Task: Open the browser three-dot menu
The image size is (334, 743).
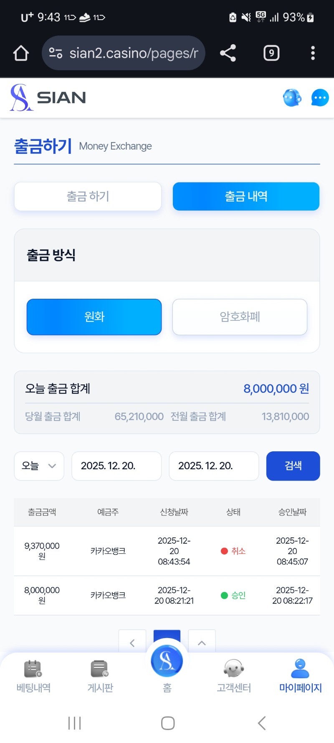Action: (x=313, y=53)
